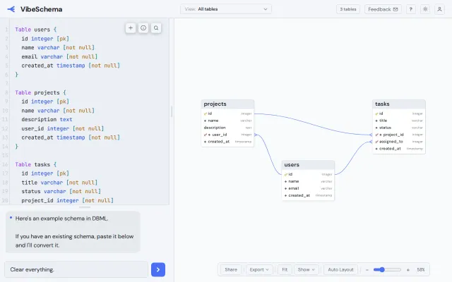Click the 'description text' code line

(47, 119)
